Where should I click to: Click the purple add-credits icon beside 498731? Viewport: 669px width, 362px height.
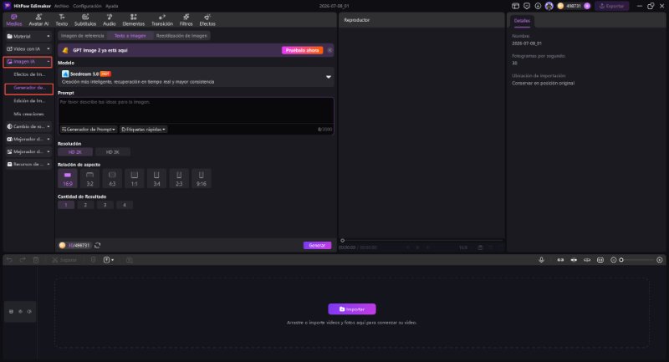pos(587,6)
